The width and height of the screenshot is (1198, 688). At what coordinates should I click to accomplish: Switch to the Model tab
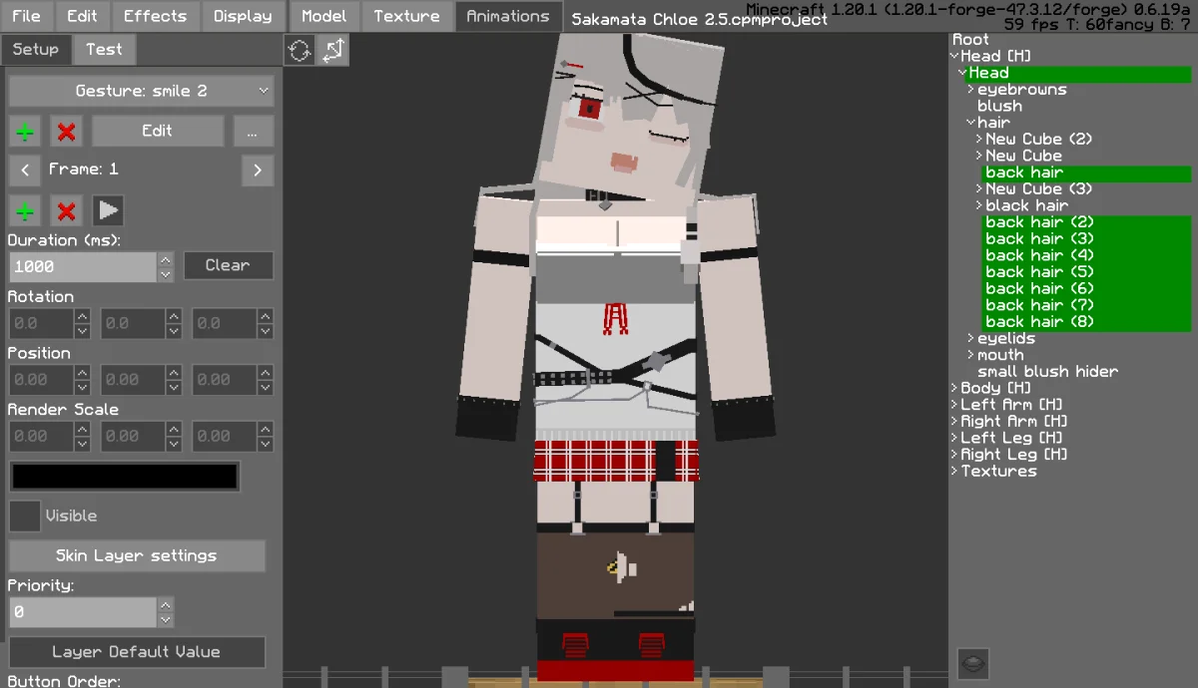tap(323, 16)
